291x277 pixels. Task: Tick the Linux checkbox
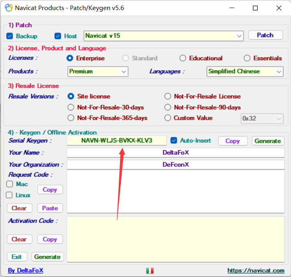[10, 195]
